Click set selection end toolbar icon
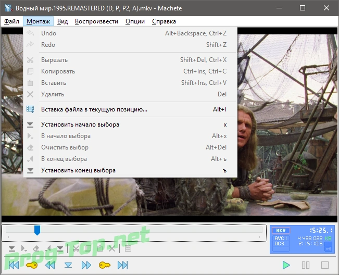This screenshot has width=339, height=275. click(x=60, y=248)
